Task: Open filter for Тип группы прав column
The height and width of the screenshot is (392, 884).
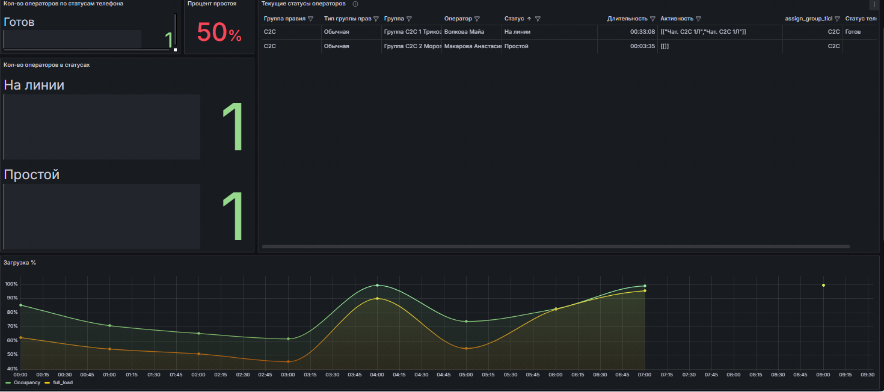Action: 376,19
